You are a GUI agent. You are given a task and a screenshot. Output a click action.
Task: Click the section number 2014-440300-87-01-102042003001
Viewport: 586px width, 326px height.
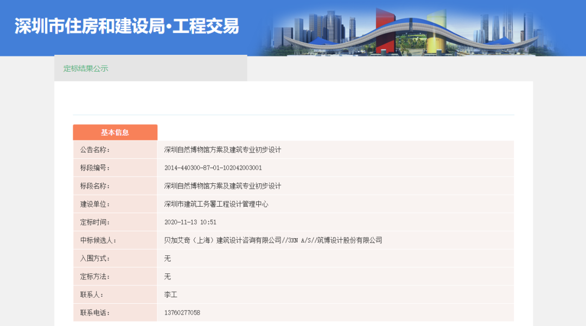tap(213, 168)
